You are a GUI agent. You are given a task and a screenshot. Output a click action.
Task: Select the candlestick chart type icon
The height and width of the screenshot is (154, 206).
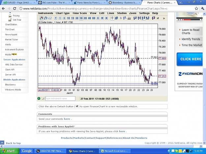(x=42, y=18)
